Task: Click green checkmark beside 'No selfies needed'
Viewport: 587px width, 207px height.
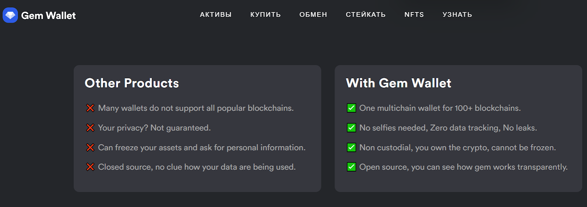Action: (351, 128)
